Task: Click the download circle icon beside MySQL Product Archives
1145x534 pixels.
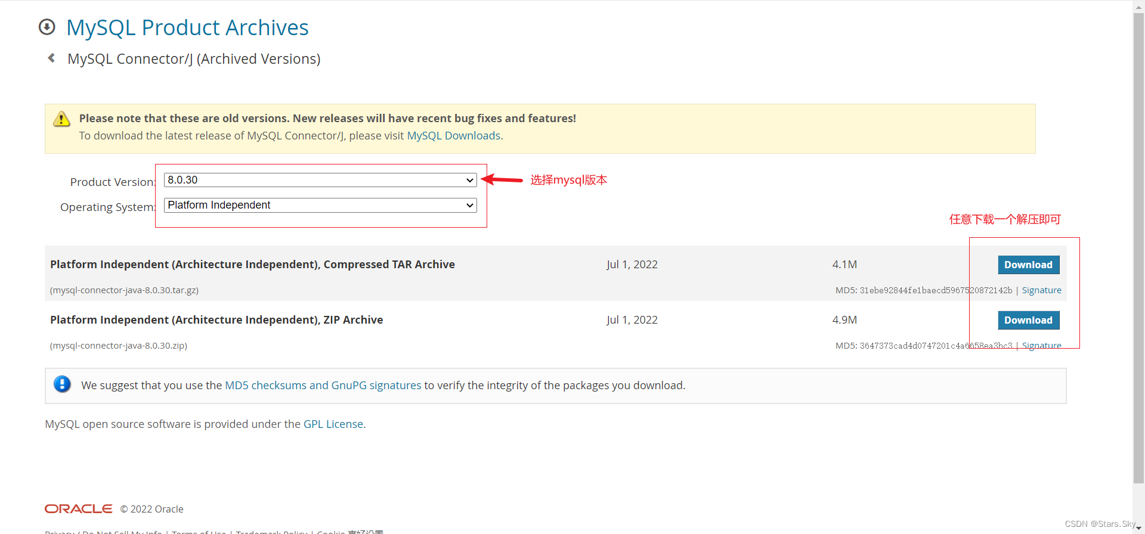Action: pyautogui.click(x=47, y=27)
